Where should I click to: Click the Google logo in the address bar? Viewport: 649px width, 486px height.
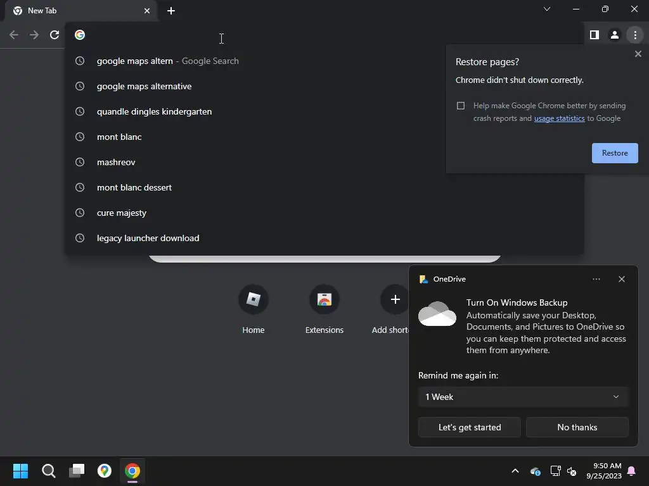[80, 35]
